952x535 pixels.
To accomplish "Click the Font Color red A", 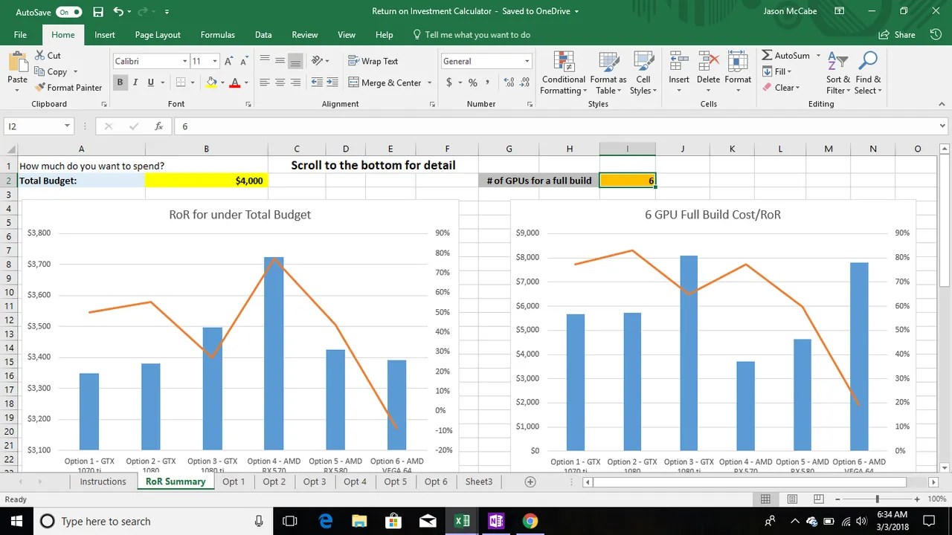I will point(235,82).
